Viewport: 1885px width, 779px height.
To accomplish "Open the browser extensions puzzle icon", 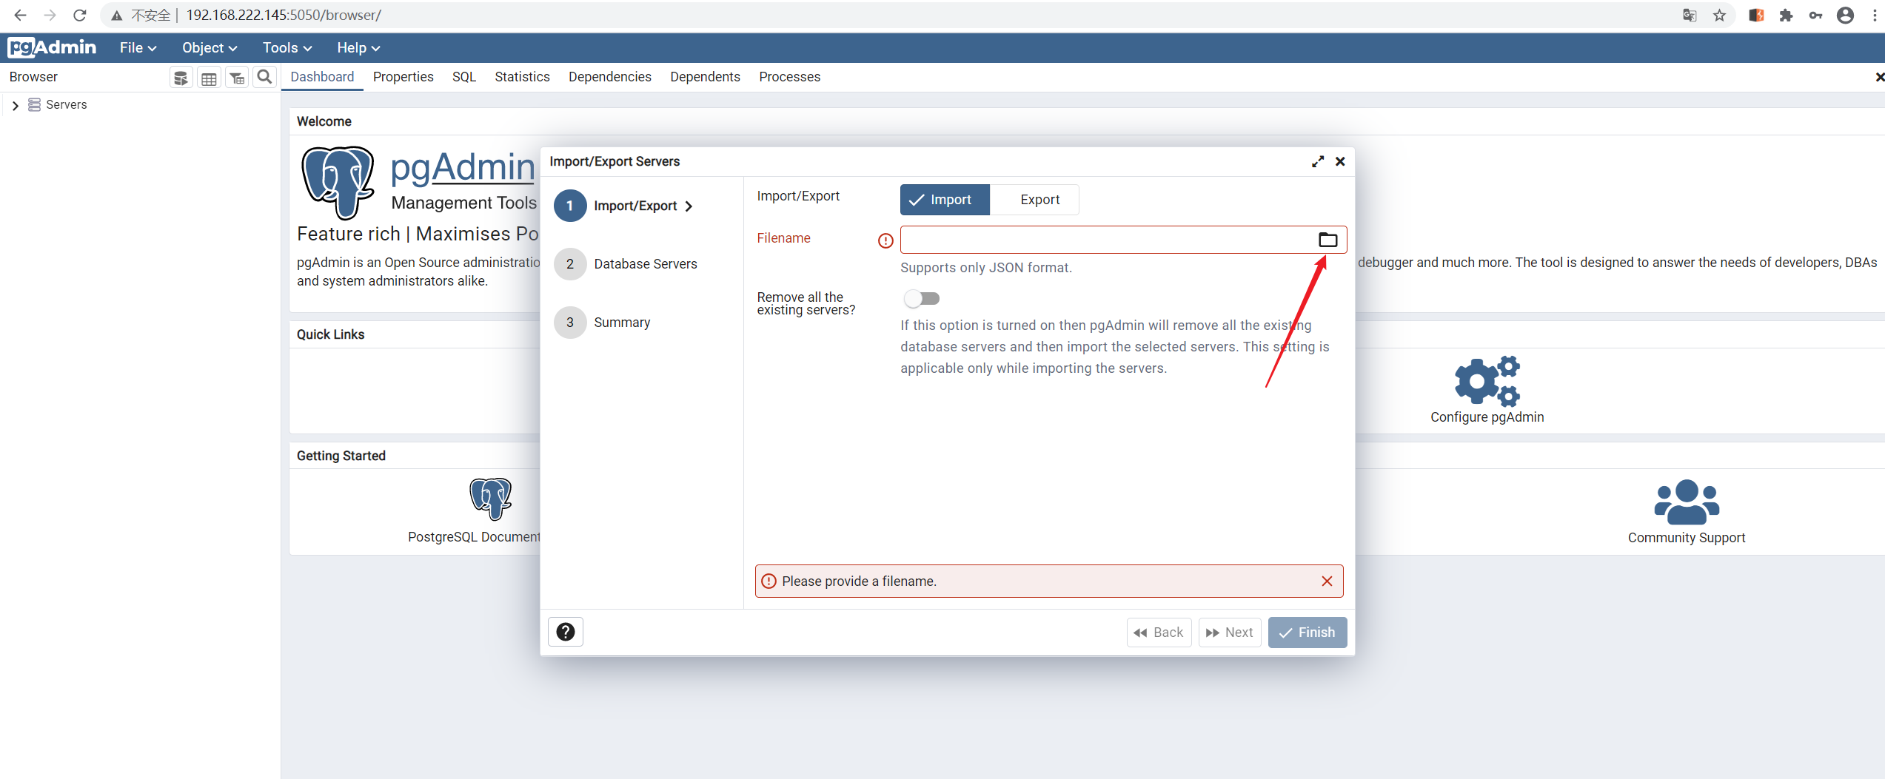I will (x=1786, y=15).
